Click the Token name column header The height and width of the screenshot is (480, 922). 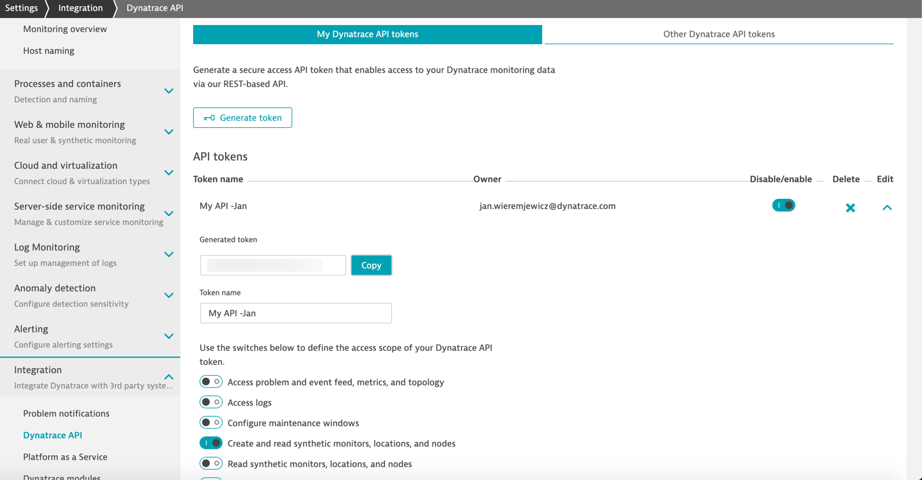[218, 179]
